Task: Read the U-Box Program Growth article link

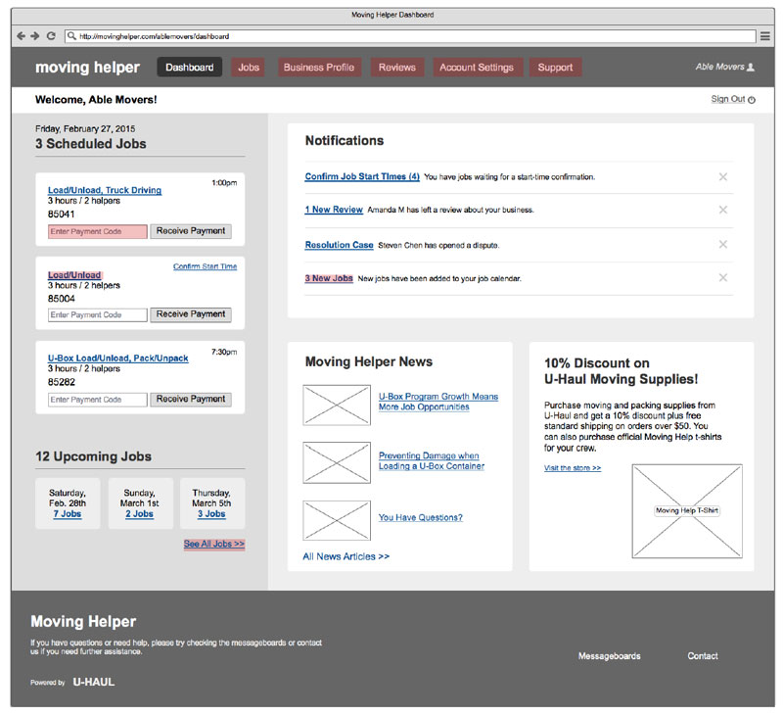Action: pyautogui.click(x=438, y=402)
